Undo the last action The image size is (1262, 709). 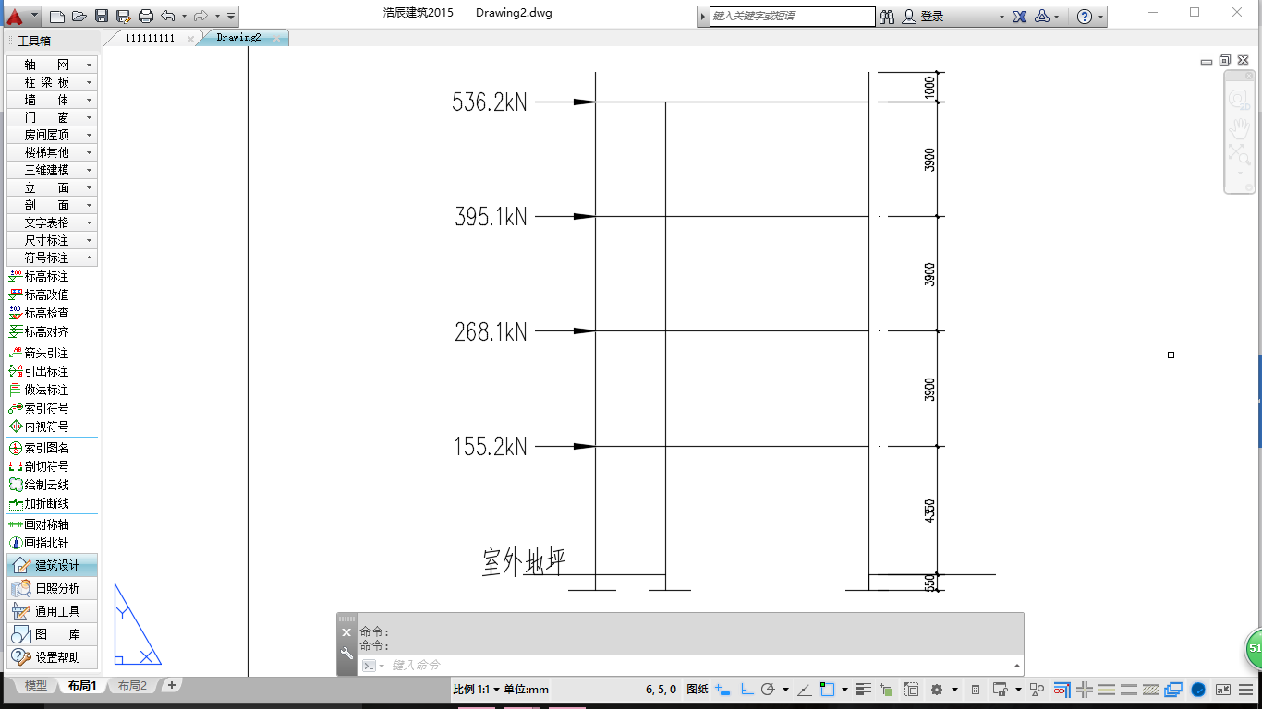[x=167, y=16]
